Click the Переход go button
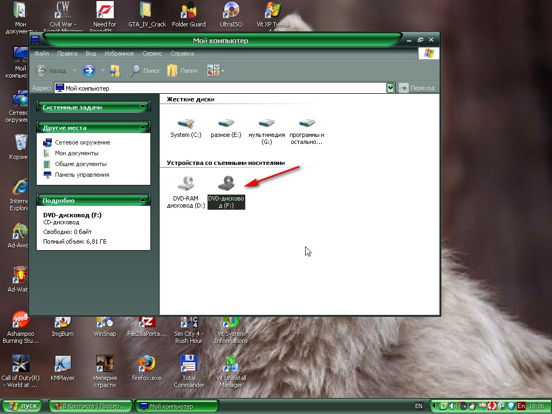Image resolution: width=552 pixels, height=414 pixels. coord(417,88)
